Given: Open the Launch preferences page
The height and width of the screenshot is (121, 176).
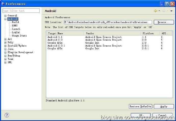Looking at the screenshot, I should coord(16,29).
